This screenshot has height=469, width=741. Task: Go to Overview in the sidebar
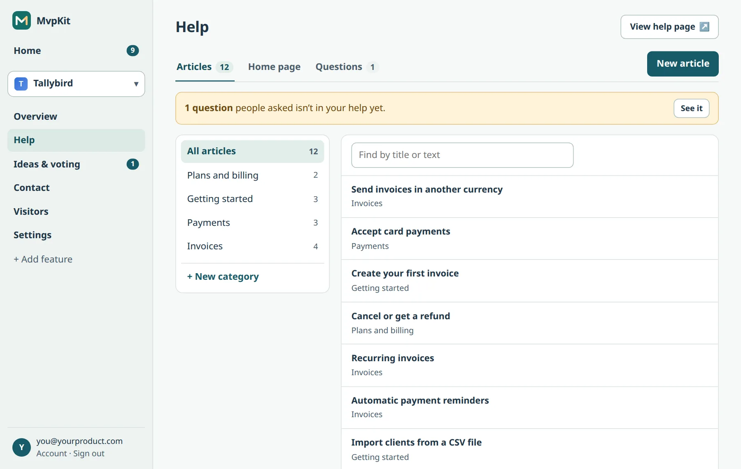click(76, 116)
